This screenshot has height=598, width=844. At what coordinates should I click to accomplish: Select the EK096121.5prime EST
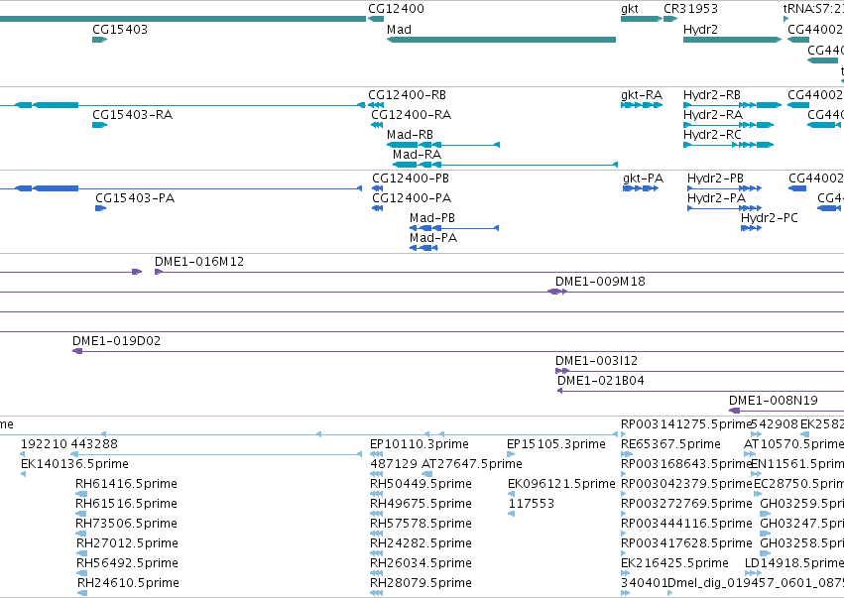[511, 494]
